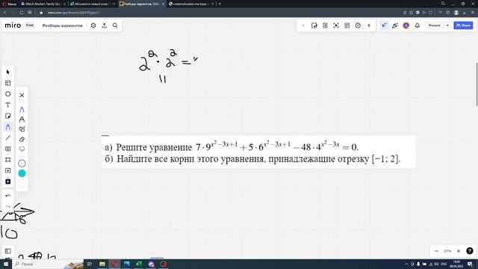478x269 pixels.
Task: Click the zoom percentage value
Action: pyautogui.click(x=447, y=251)
